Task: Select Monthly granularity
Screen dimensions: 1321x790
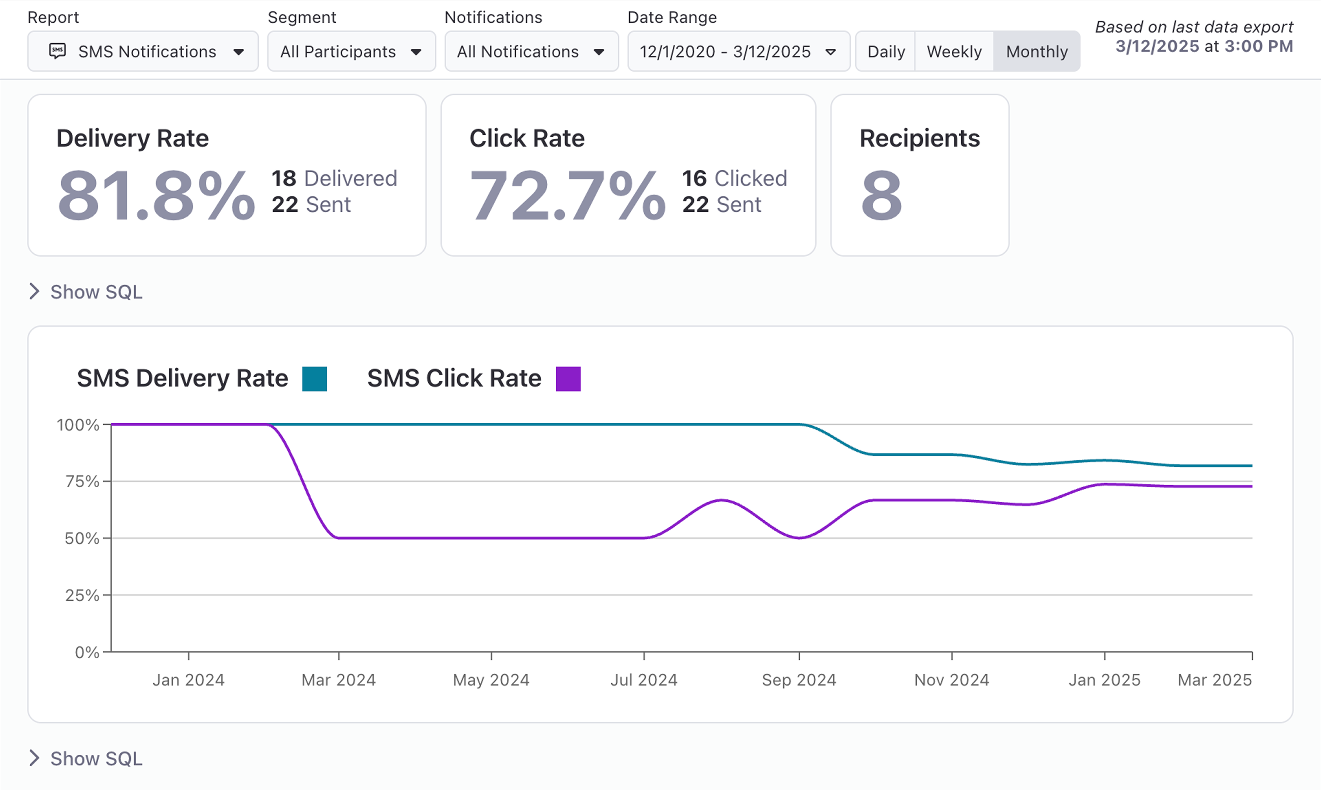Action: (1036, 52)
